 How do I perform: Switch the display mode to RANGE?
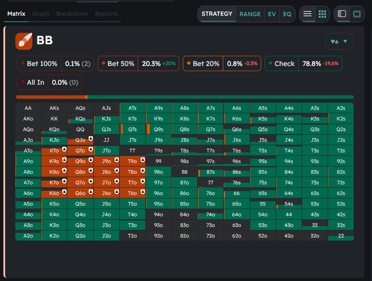pos(250,14)
